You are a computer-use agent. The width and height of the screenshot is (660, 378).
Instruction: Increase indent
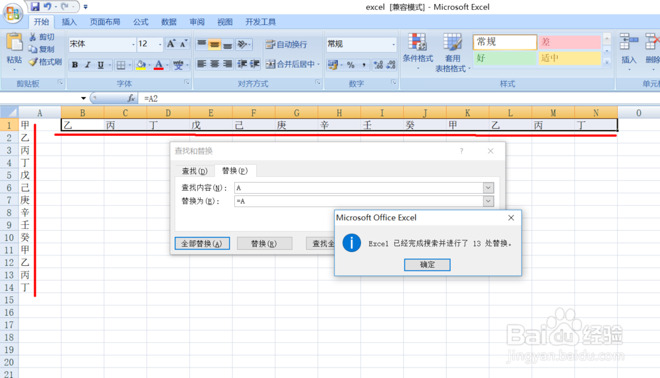click(255, 64)
